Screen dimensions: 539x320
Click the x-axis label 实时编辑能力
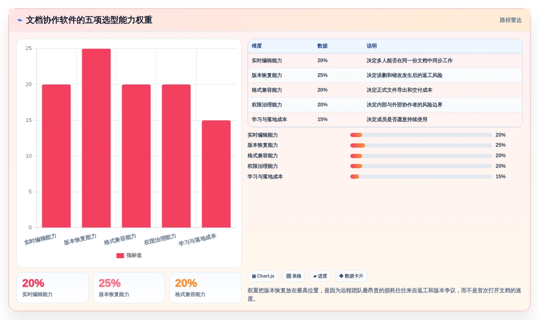click(40, 239)
